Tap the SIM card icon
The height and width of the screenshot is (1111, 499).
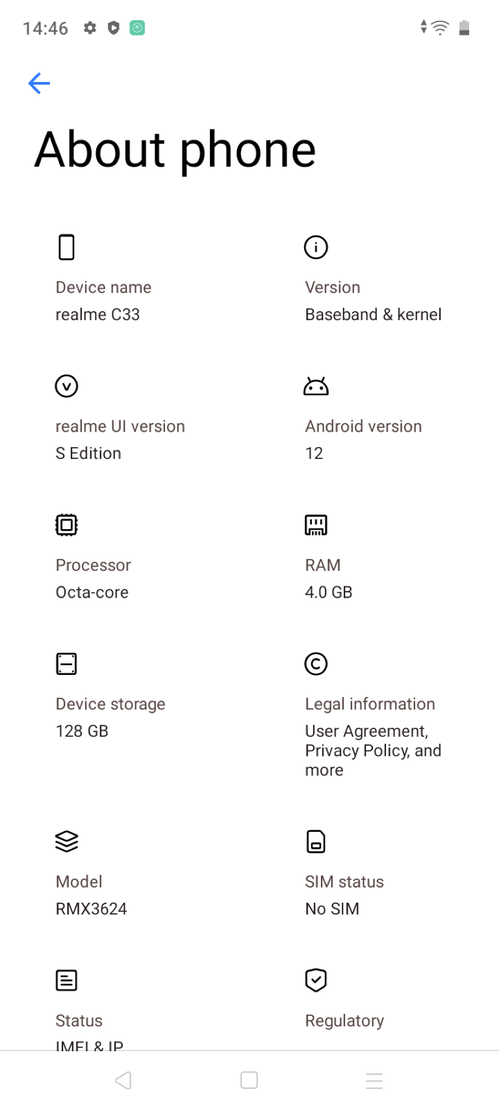(316, 842)
